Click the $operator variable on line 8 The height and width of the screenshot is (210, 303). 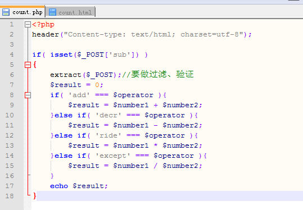(133, 95)
